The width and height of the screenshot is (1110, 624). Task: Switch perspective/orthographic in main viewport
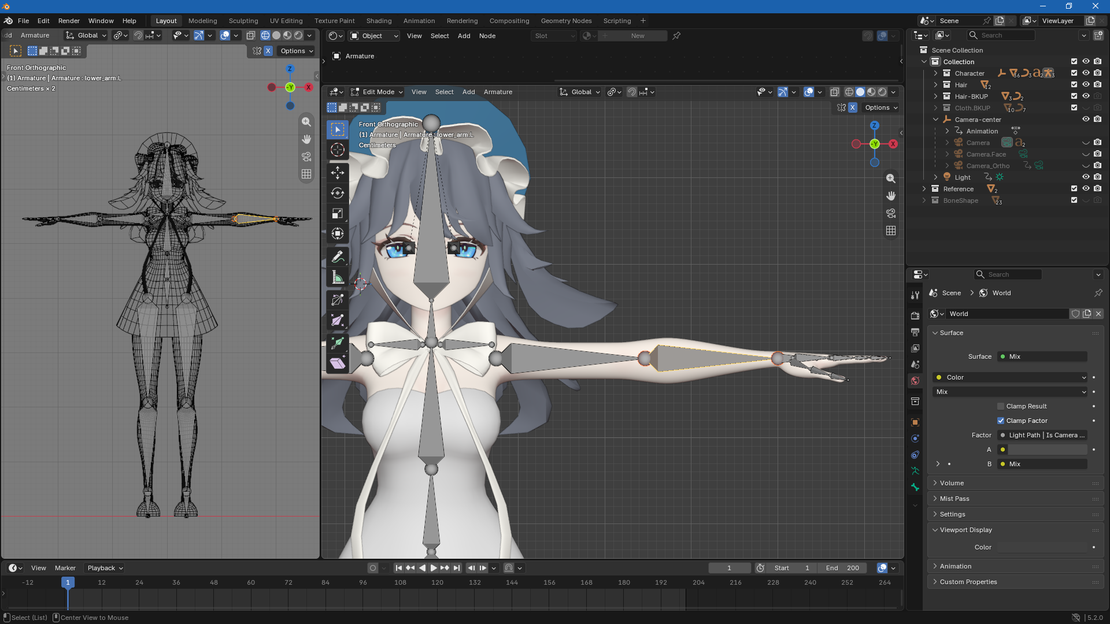point(891,231)
